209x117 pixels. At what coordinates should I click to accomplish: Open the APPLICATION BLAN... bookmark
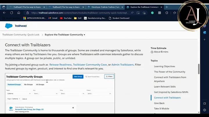coord(34,18)
